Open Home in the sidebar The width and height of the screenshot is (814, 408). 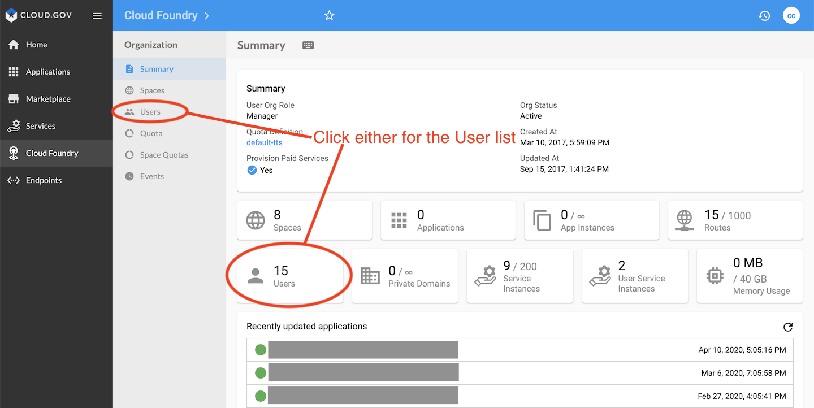click(57, 45)
